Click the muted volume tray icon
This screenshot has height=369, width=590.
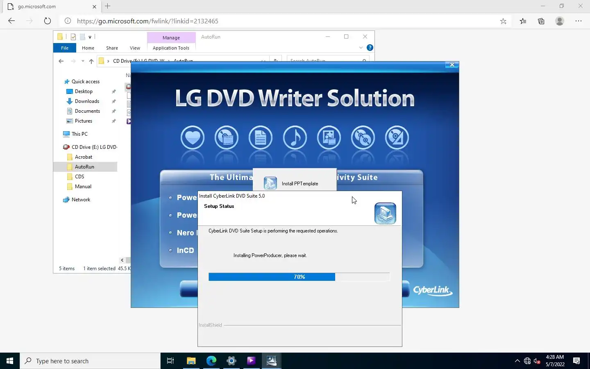538,361
